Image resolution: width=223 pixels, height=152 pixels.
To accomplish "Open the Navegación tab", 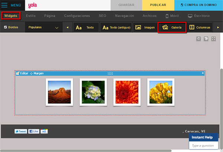I will 125,16.
